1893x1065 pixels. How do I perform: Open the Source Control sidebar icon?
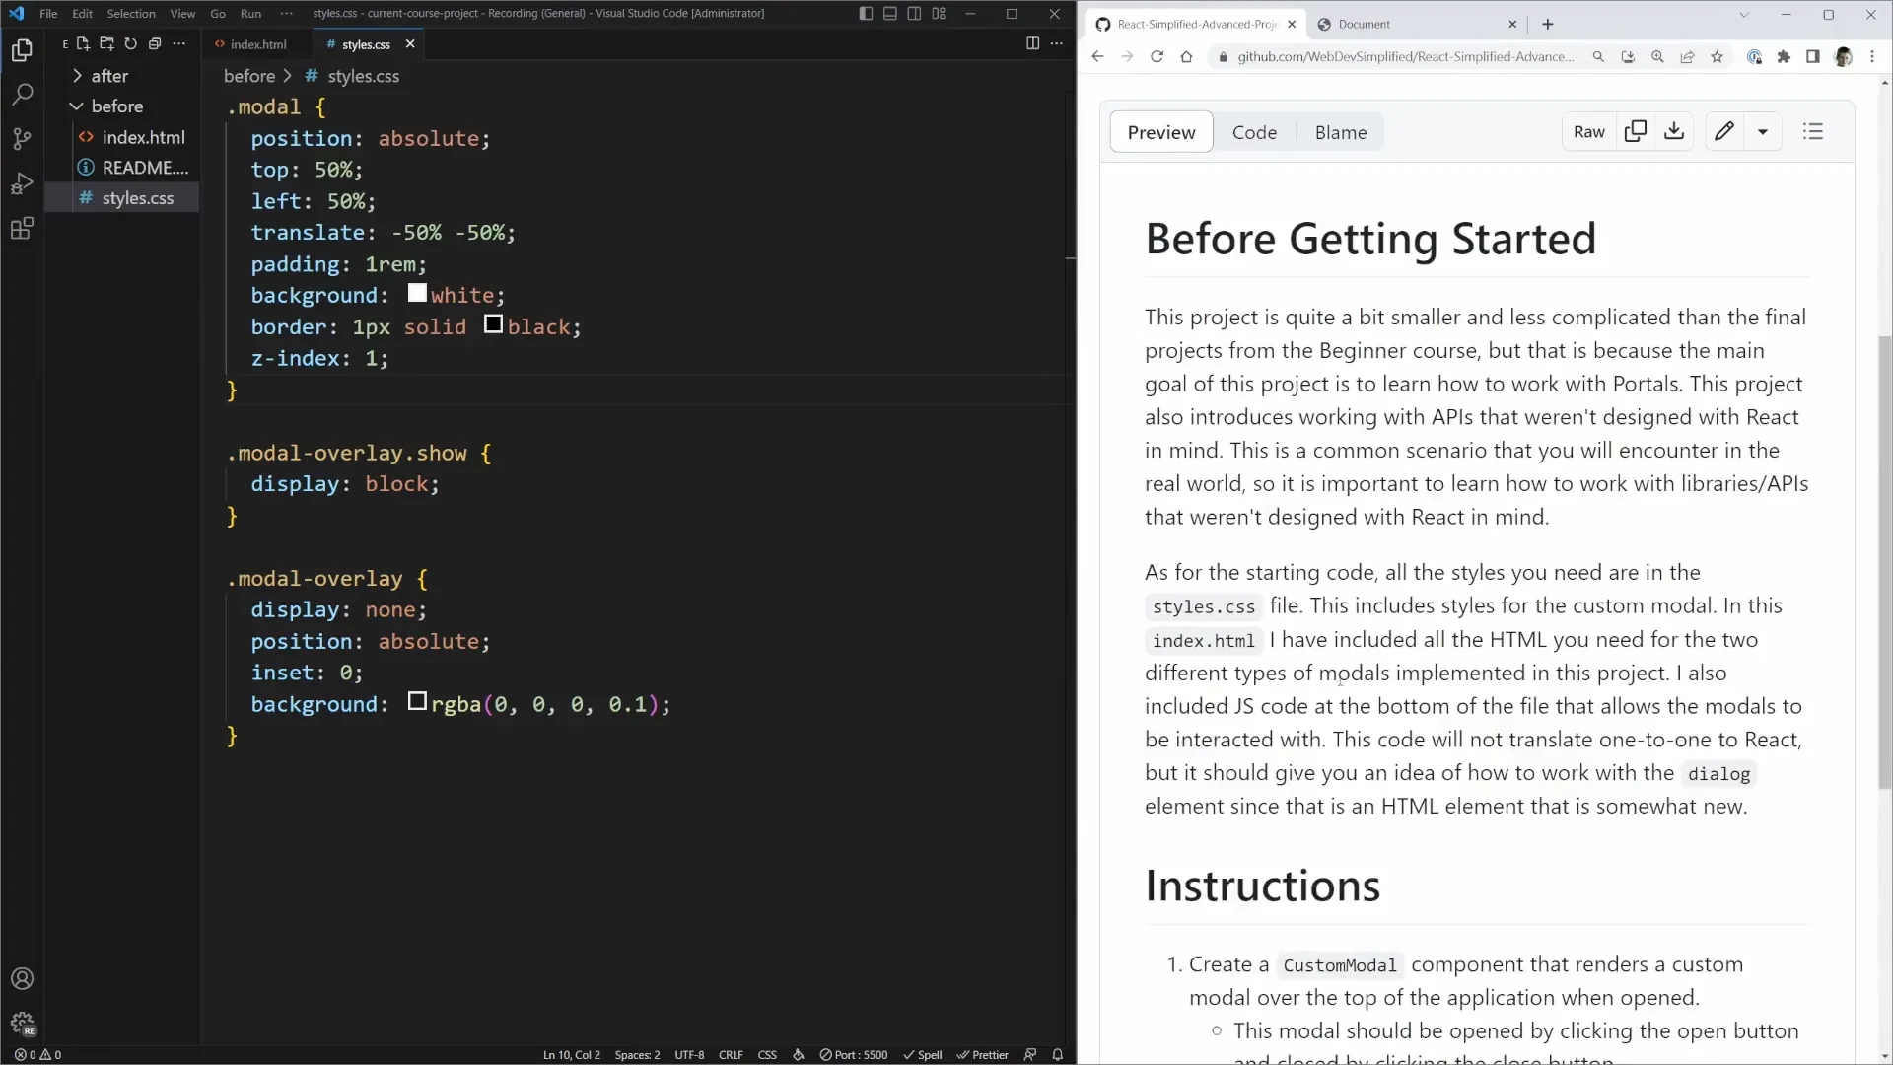(x=22, y=138)
